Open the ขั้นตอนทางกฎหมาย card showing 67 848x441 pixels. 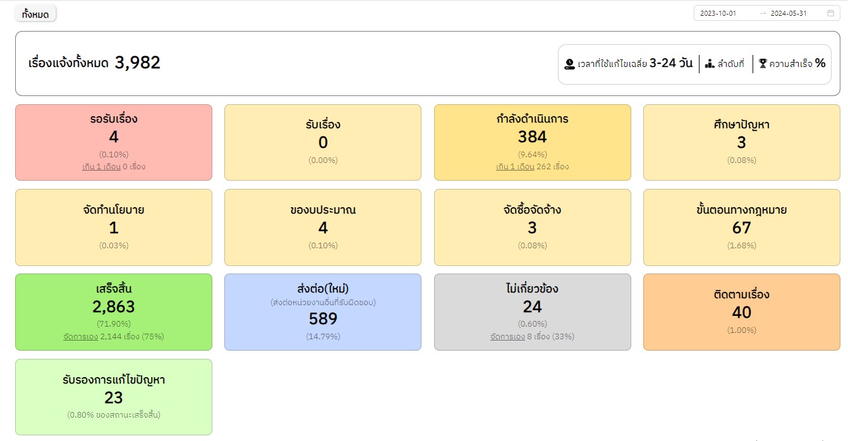click(x=741, y=227)
